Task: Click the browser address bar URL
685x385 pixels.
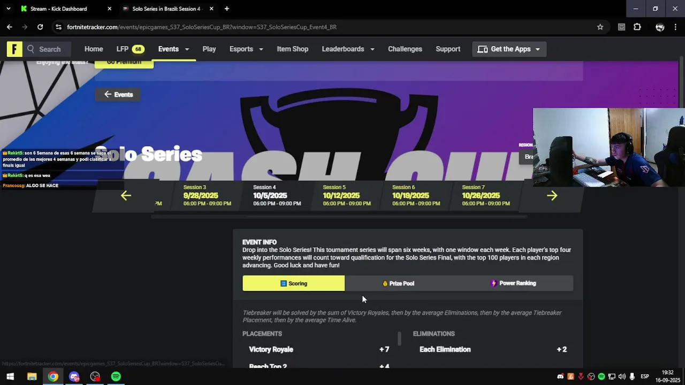Action: click(202, 27)
